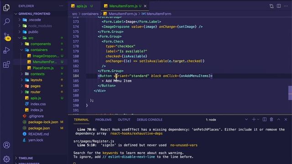Image resolution: width=292 pixels, height=164 pixels.
Task: Close the terminal panel
Action: pos(286,119)
